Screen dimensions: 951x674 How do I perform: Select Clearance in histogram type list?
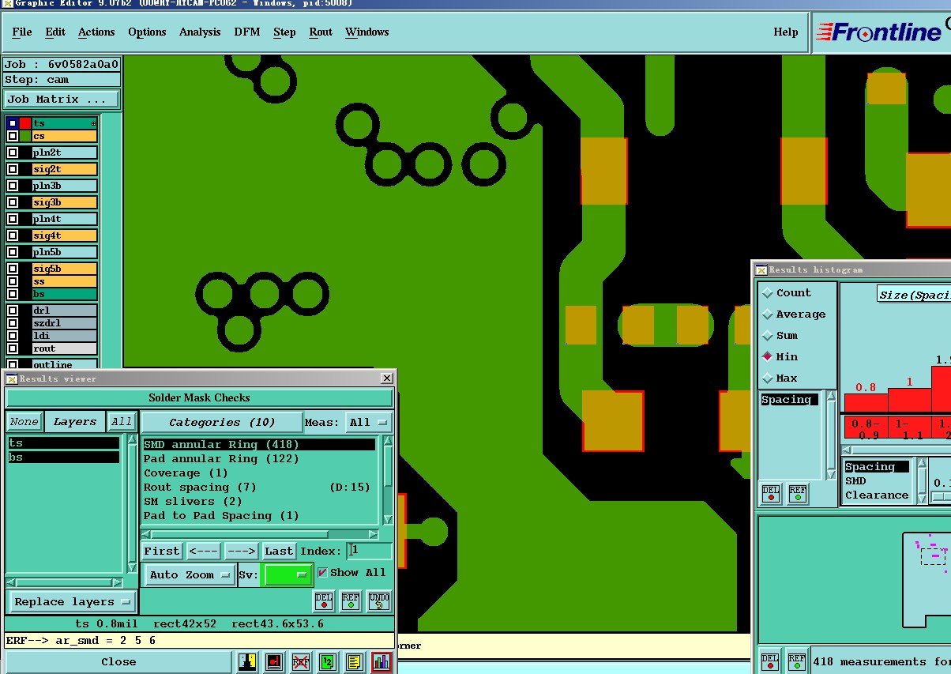click(x=877, y=495)
